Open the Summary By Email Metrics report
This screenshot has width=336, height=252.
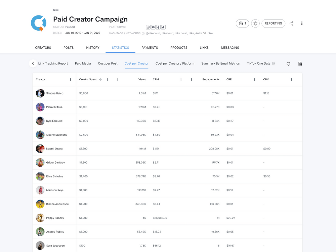pos(220,63)
